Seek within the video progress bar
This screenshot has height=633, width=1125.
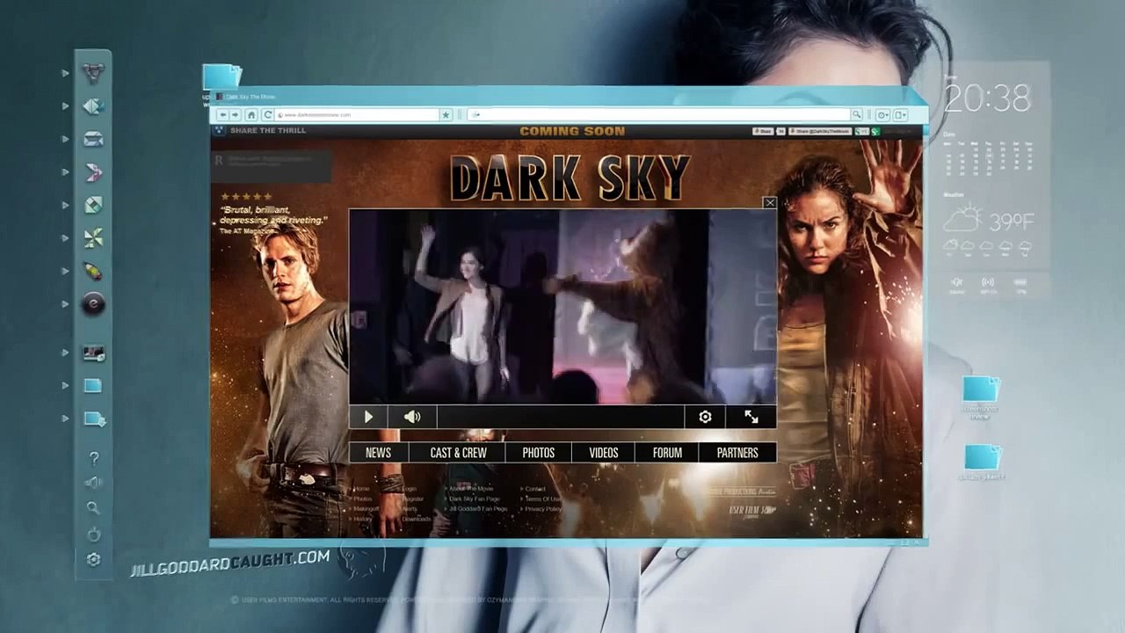[561, 417]
